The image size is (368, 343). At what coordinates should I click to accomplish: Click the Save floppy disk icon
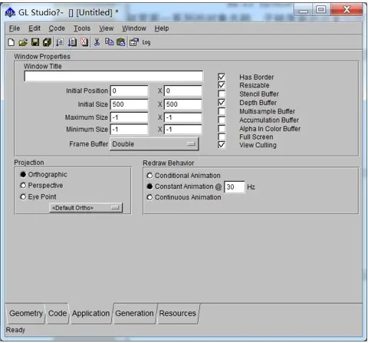pyautogui.click(x=35, y=42)
